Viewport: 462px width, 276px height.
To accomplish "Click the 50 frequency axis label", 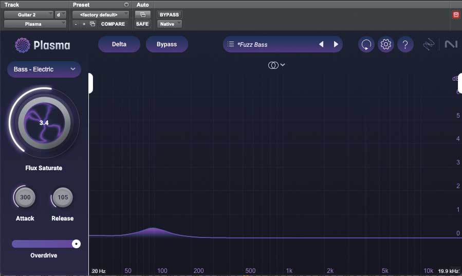I will [x=128, y=271].
